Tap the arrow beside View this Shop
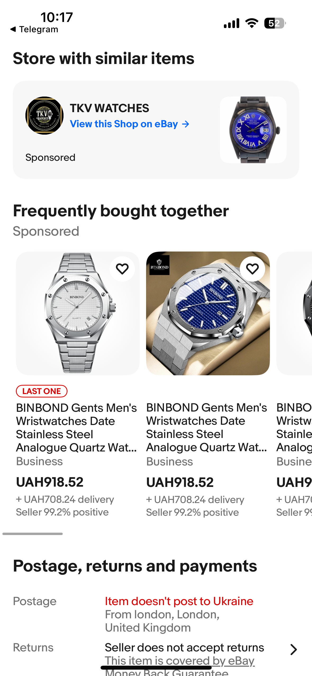The height and width of the screenshot is (676, 312). point(186,124)
